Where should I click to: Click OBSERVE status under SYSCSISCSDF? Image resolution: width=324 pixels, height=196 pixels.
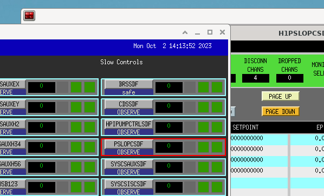click(x=128, y=192)
